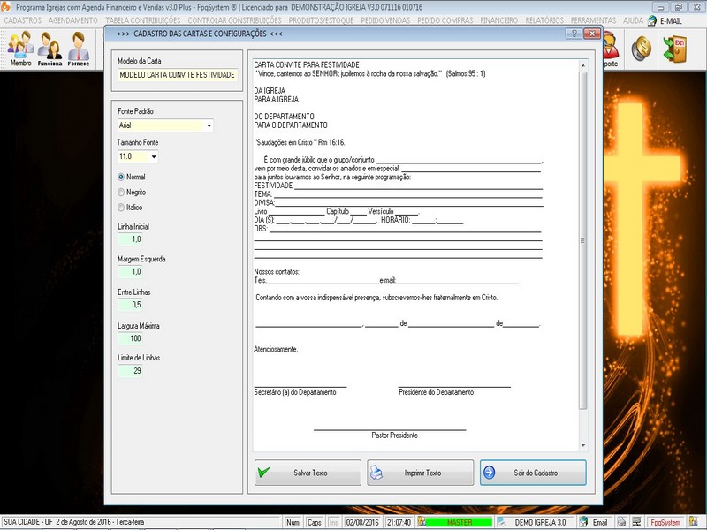707x530 pixels.
Task: Click the Margem Esquerda input field
Action: tap(130, 272)
